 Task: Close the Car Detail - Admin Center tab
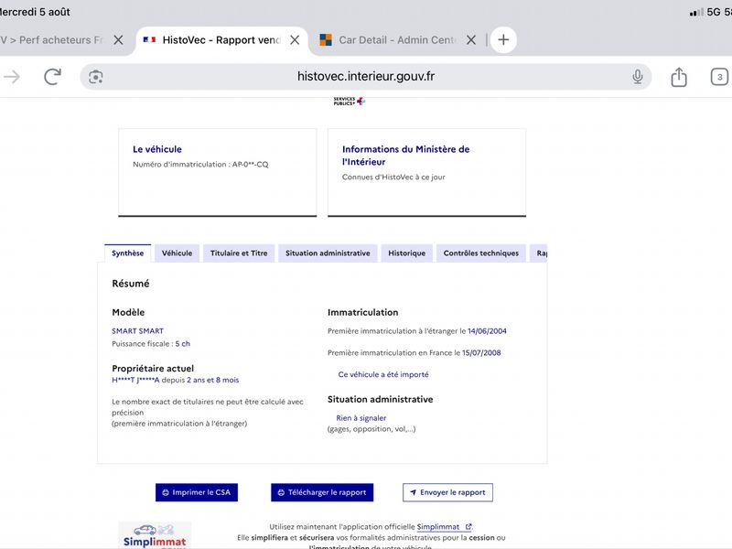(471, 40)
